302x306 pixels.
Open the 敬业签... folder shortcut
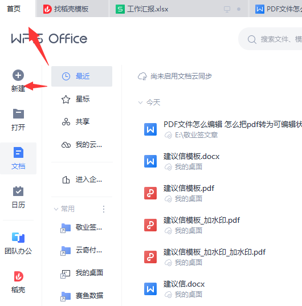[81, 227]
